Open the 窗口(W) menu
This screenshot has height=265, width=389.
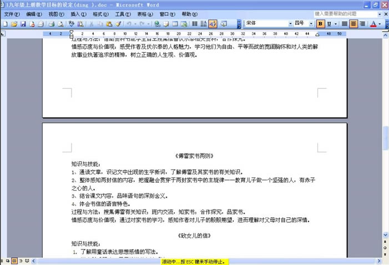pyautogui.click(x=167, y=14)
